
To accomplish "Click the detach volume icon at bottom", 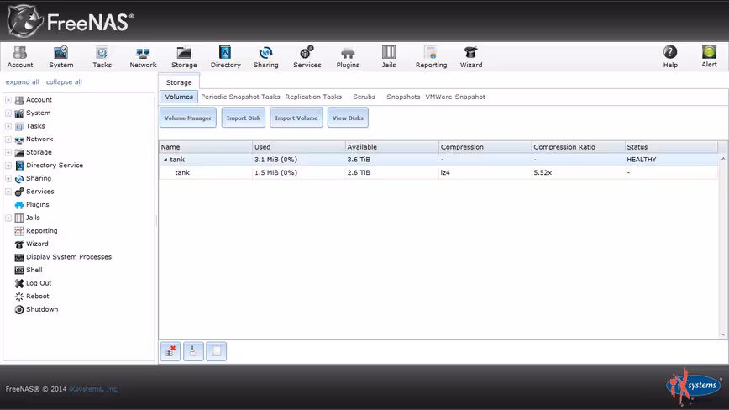I will [x=170, y=351].
